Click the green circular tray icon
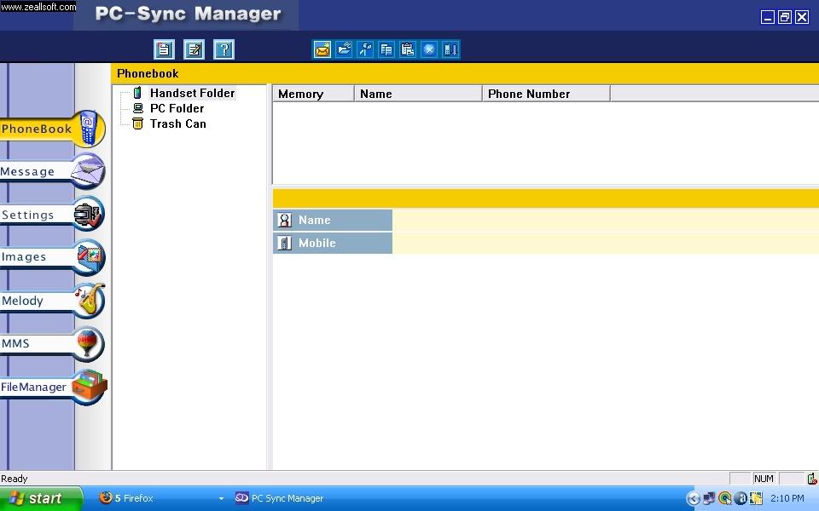The image size is (819, 511). pos(724,498)
